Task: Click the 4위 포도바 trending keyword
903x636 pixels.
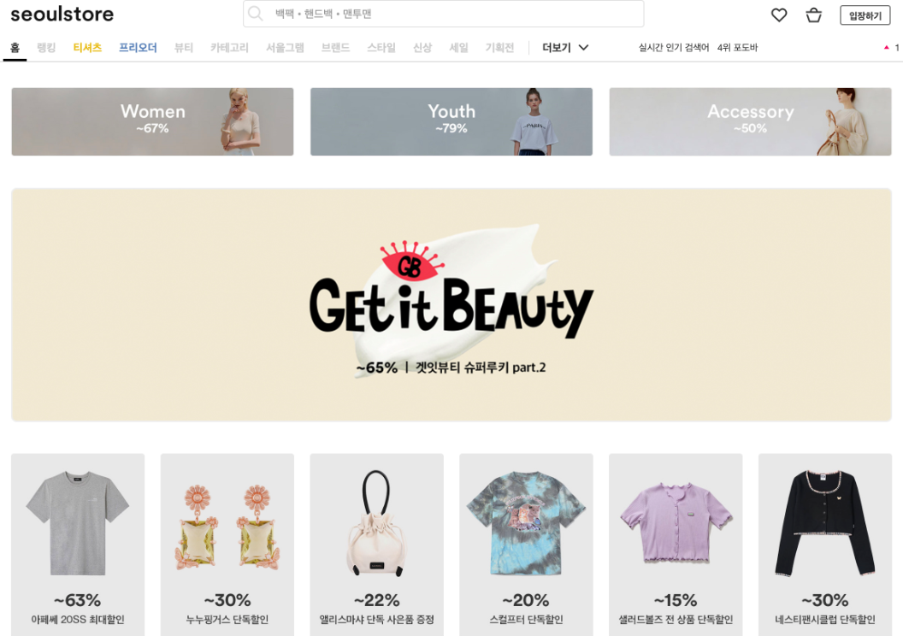Action: tap(737, 48)
